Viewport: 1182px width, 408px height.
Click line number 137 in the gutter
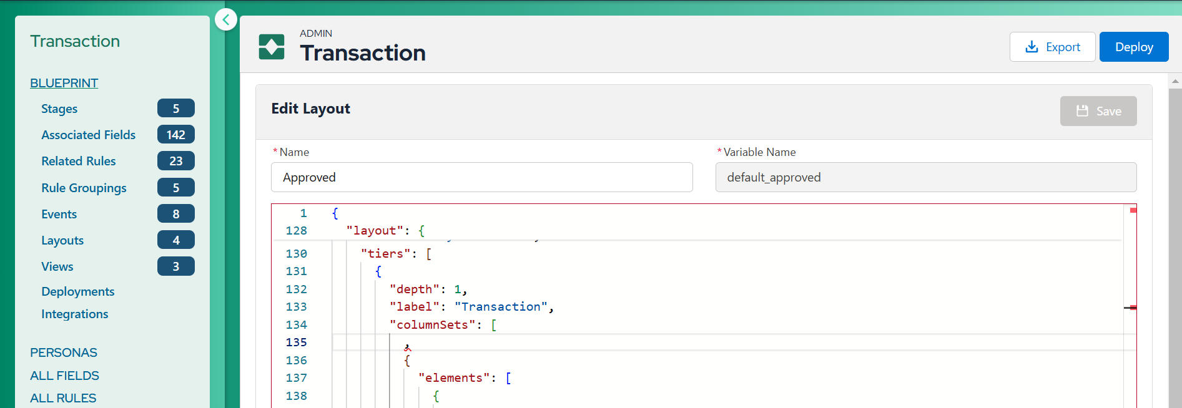pos(296,377)
